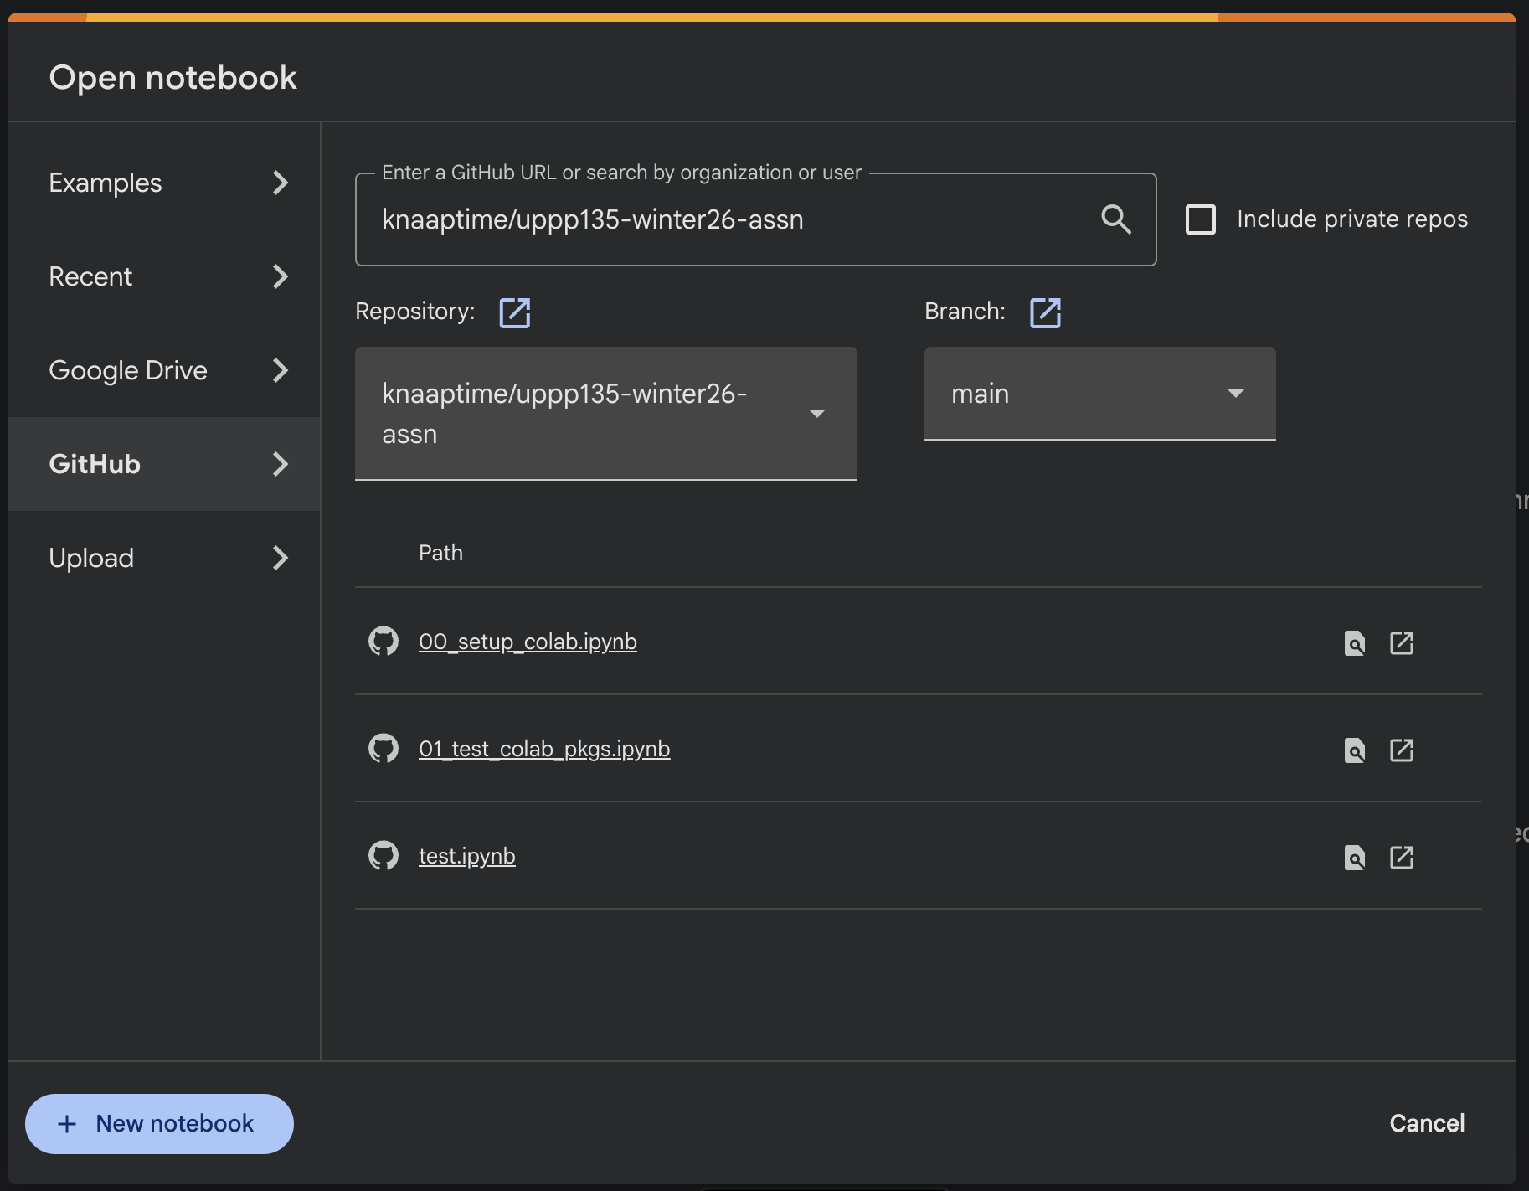Preview test.ipynb with file-search icon
This screenshot has width=1529, height=1191.
pyautogui.click(x=1355, y=858)
